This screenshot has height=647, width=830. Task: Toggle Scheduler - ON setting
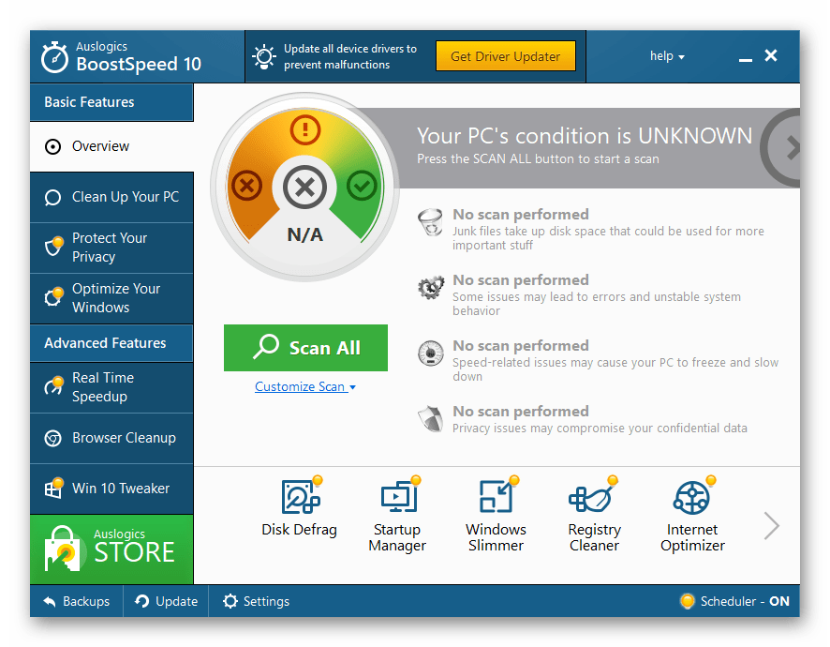click(x=734, y=601)
